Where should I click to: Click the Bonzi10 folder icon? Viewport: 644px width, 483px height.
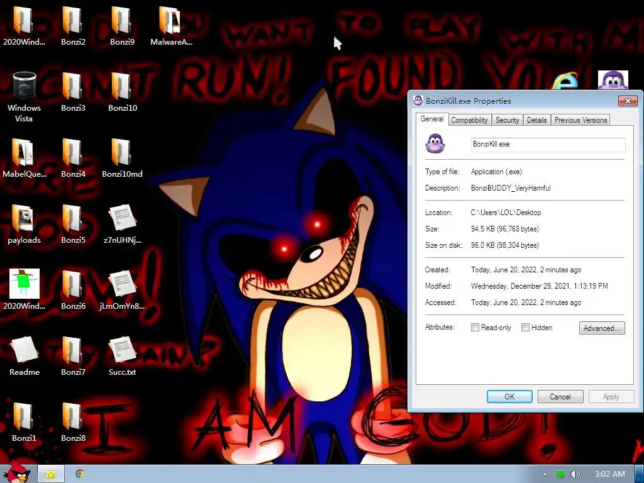click(x=122, y=87)
